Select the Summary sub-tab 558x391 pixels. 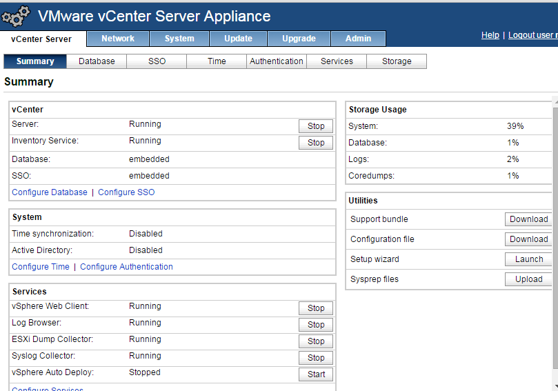point(35,61)
